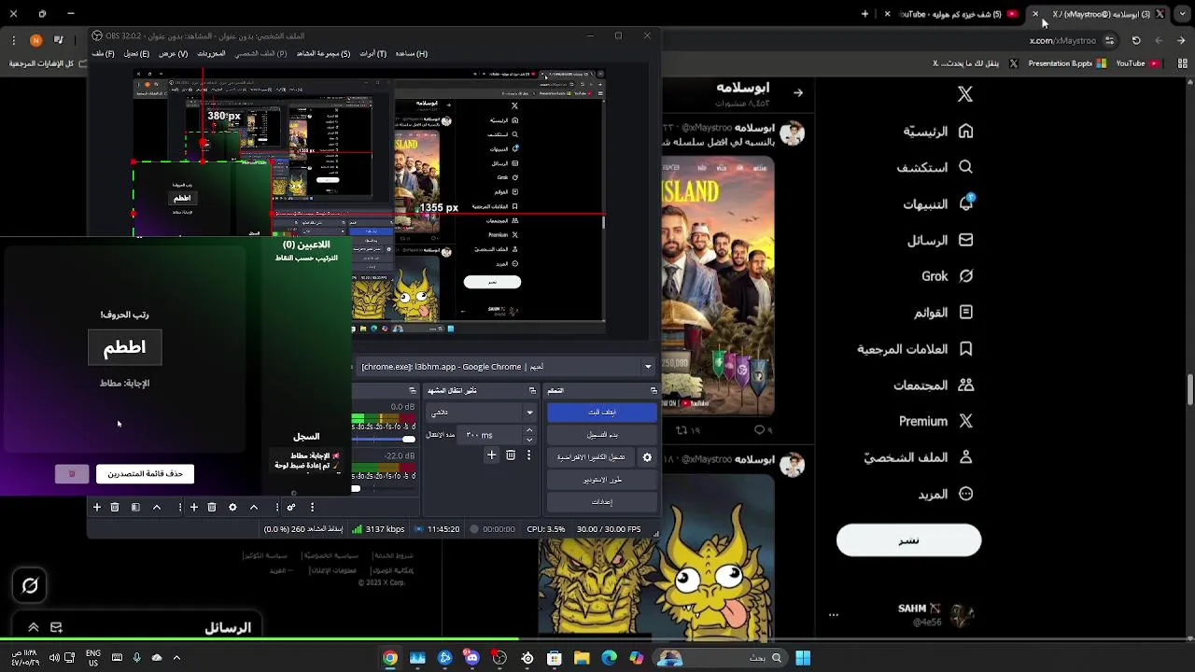Switch ENG US keyboard language indicator

93,658
